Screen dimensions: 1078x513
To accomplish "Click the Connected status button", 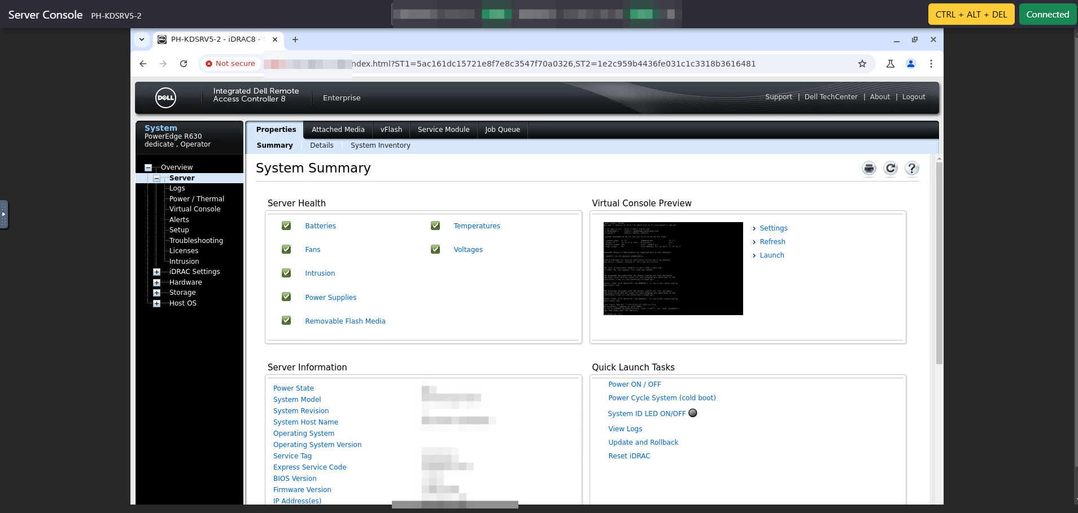I will pos(1048,15).
